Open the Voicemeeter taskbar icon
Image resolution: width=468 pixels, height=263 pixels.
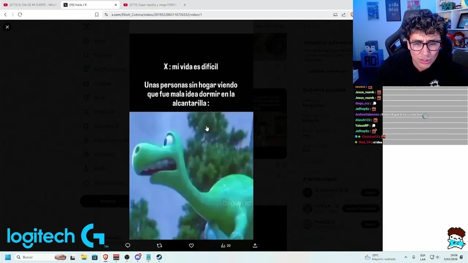(x=116, y=257)
